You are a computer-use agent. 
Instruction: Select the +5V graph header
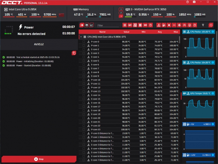tap(199, 124)
